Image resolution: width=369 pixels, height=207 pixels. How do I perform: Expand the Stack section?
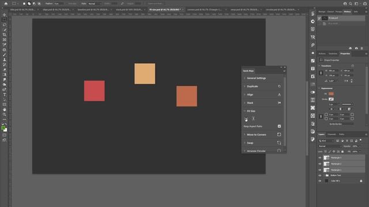pos(244,103)
